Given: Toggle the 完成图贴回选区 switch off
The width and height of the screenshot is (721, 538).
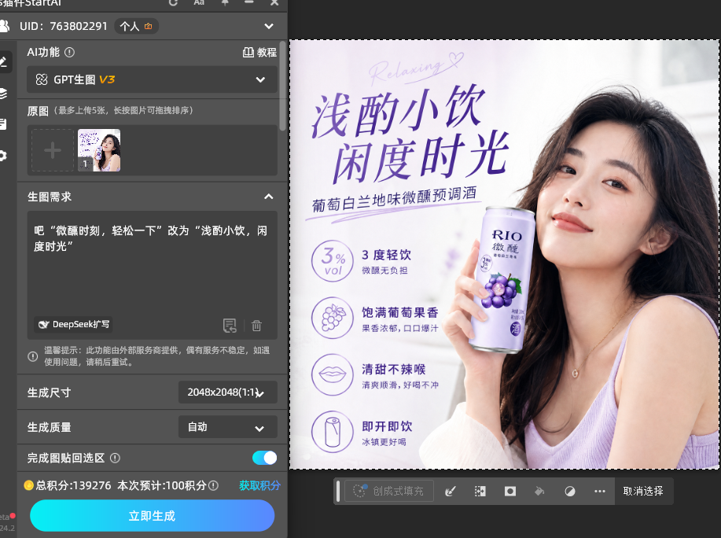Looking at the screenshot, I should click(264, 458).
